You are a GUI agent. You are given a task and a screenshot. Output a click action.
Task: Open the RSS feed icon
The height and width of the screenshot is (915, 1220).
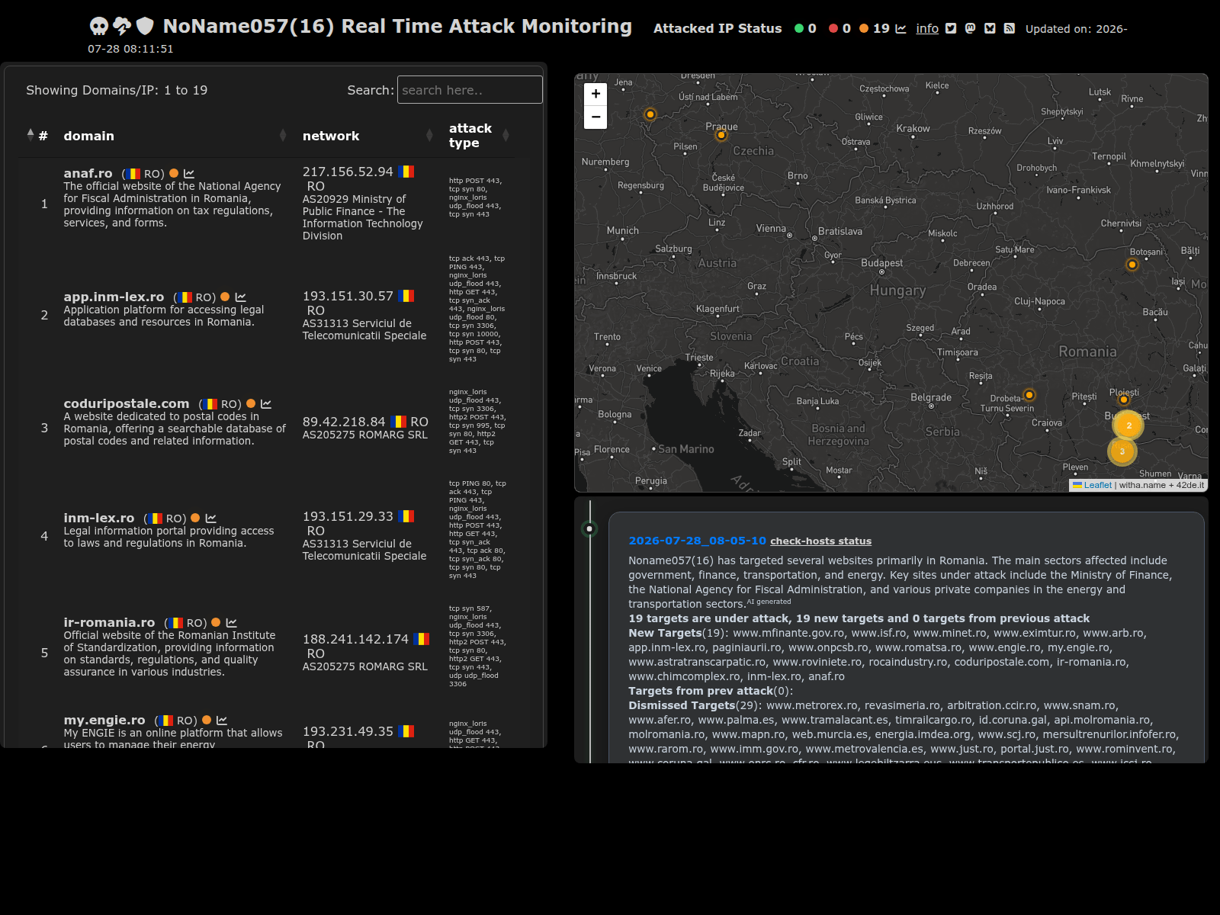(1009, 28)
